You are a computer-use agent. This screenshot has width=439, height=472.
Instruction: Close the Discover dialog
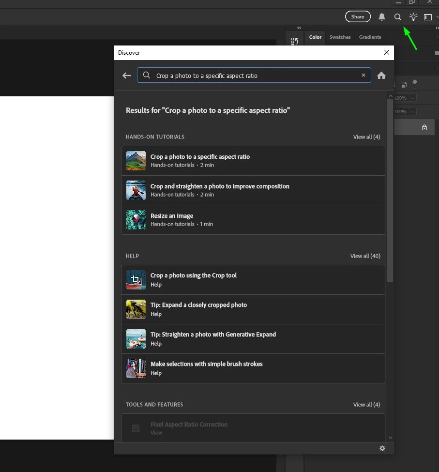point(387,52)
